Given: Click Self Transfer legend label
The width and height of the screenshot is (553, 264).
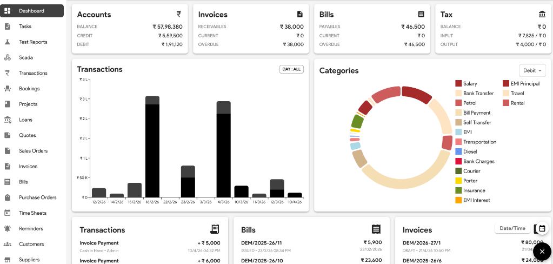Looking at the screenshot, I should coord(477,122).
